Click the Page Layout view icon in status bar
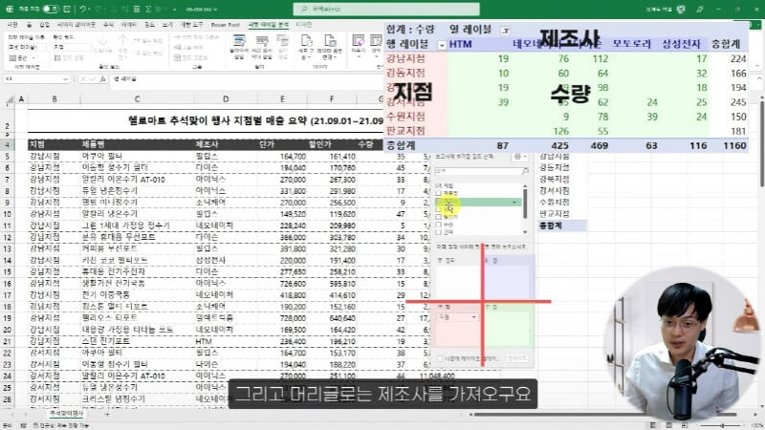 668,425
